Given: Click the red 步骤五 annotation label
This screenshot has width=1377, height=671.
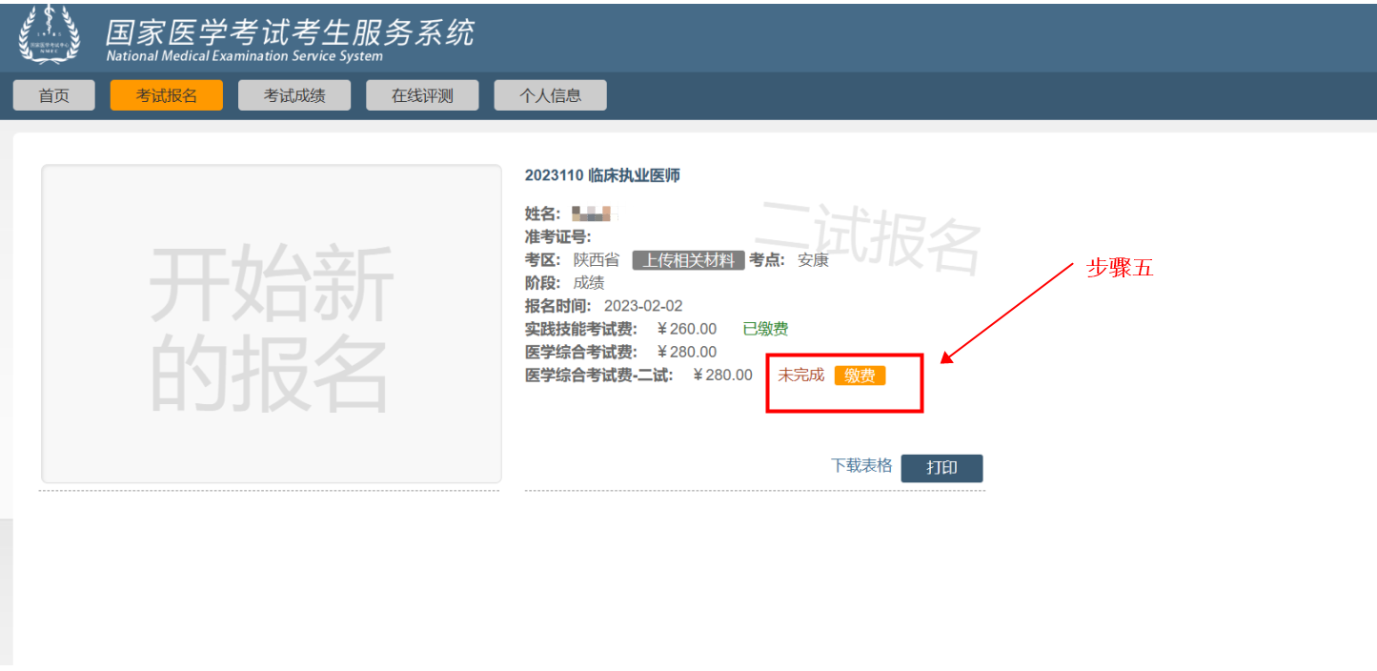Looking at the screenshot, I should coord(1120,269).
